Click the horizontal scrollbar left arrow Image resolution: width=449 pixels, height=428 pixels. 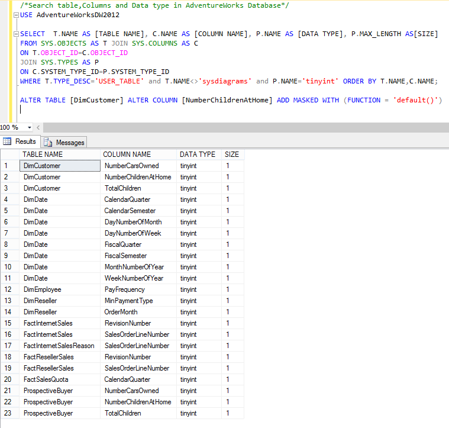[38, 127]
